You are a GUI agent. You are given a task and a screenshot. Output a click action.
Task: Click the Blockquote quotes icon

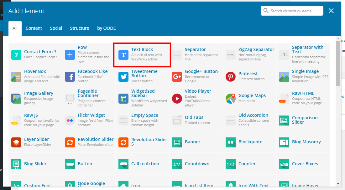point(231,142)
